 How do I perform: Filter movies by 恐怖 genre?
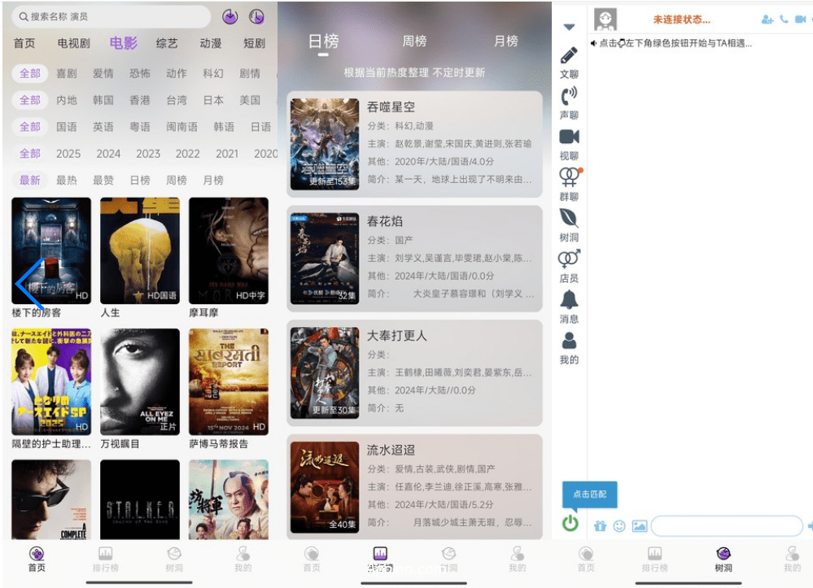coord(139,73)
